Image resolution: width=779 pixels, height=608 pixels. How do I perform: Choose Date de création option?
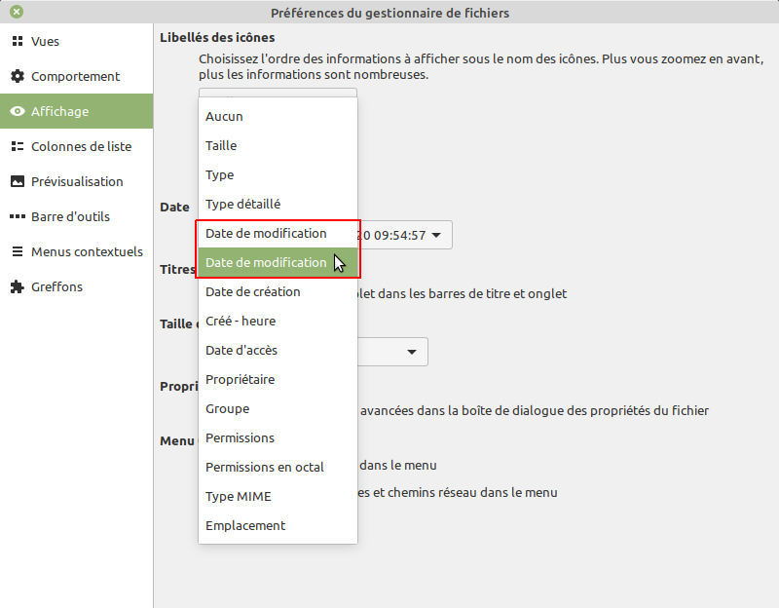278,291
